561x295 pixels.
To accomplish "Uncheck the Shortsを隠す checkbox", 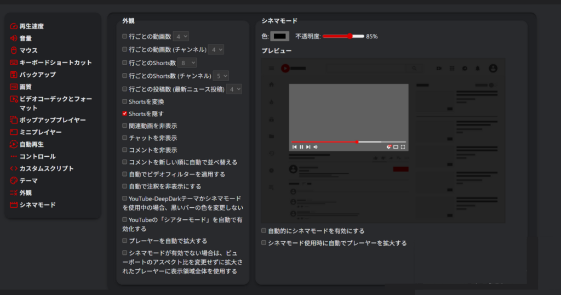I will tap(125, 114).
